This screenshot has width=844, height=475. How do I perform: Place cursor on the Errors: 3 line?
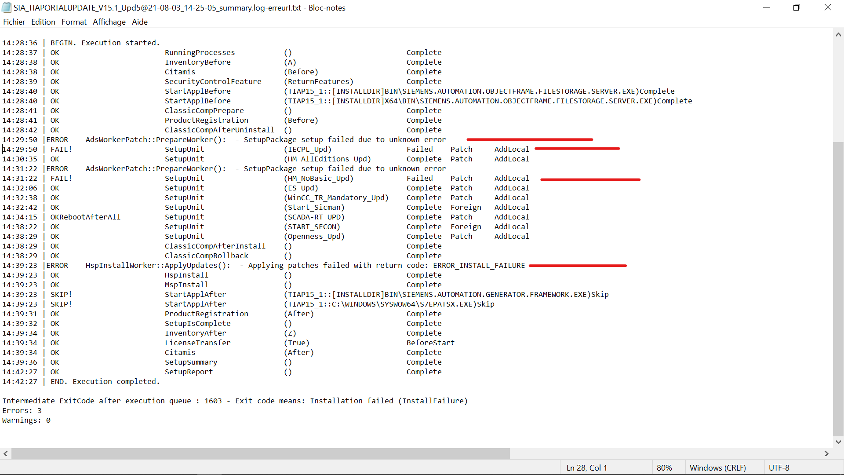pos(22,411)
